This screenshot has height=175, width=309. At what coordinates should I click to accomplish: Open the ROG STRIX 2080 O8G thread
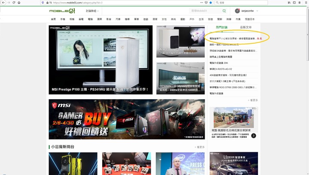(x=233, y=87)
